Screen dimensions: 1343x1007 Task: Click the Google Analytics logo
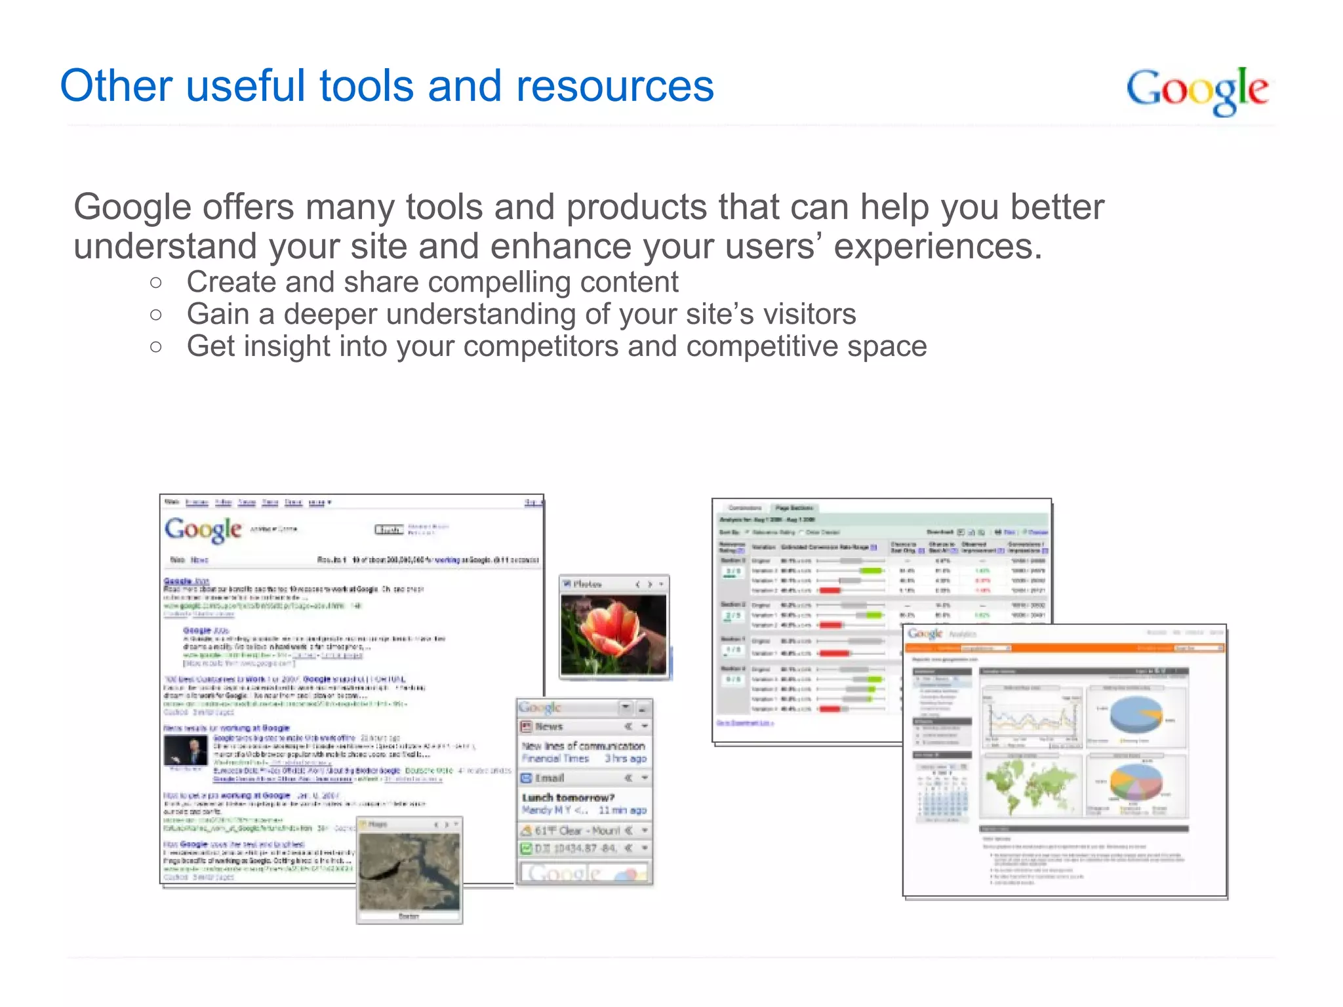pyautogui.click(x=942, y=634)
